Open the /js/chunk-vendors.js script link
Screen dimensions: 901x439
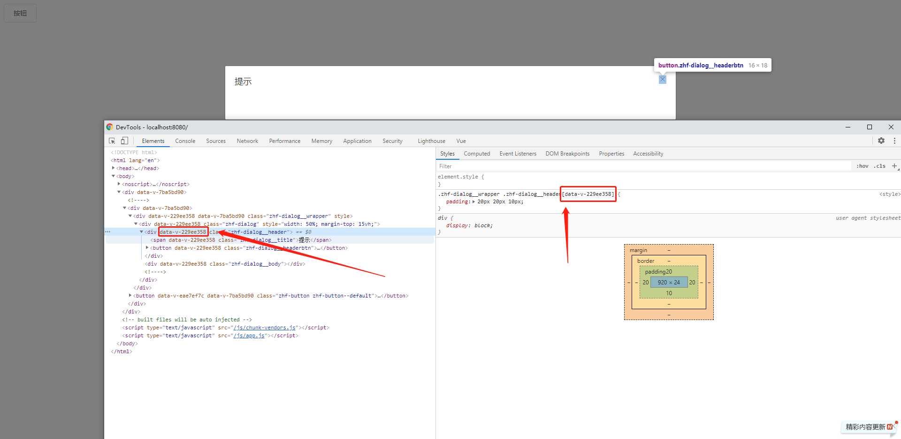tap(264, 327)
